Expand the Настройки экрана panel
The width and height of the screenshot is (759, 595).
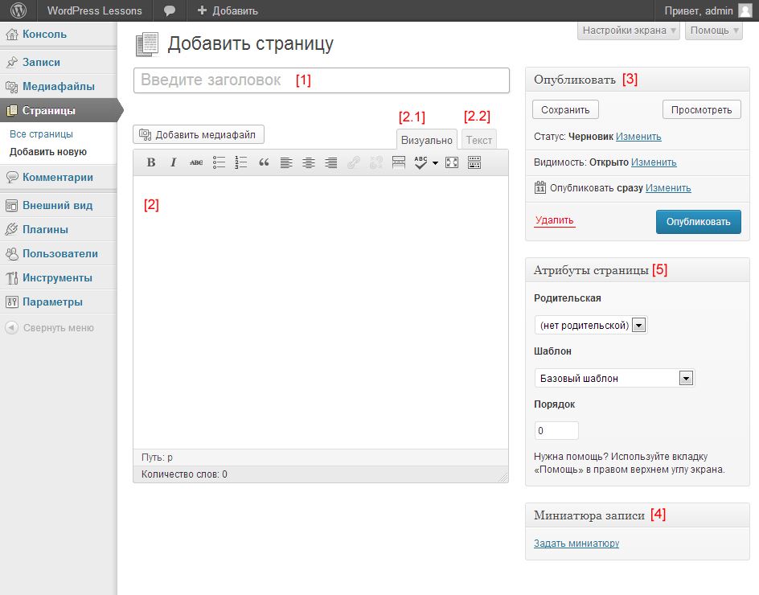[x=629, y=31]
